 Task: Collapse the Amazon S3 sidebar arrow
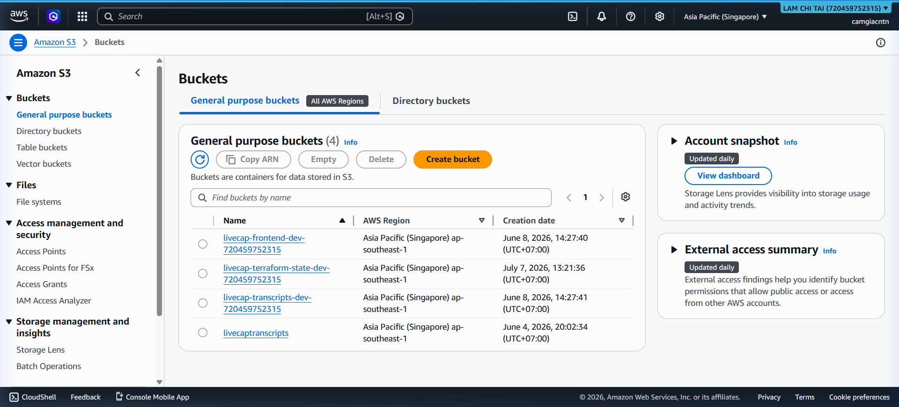138,73
